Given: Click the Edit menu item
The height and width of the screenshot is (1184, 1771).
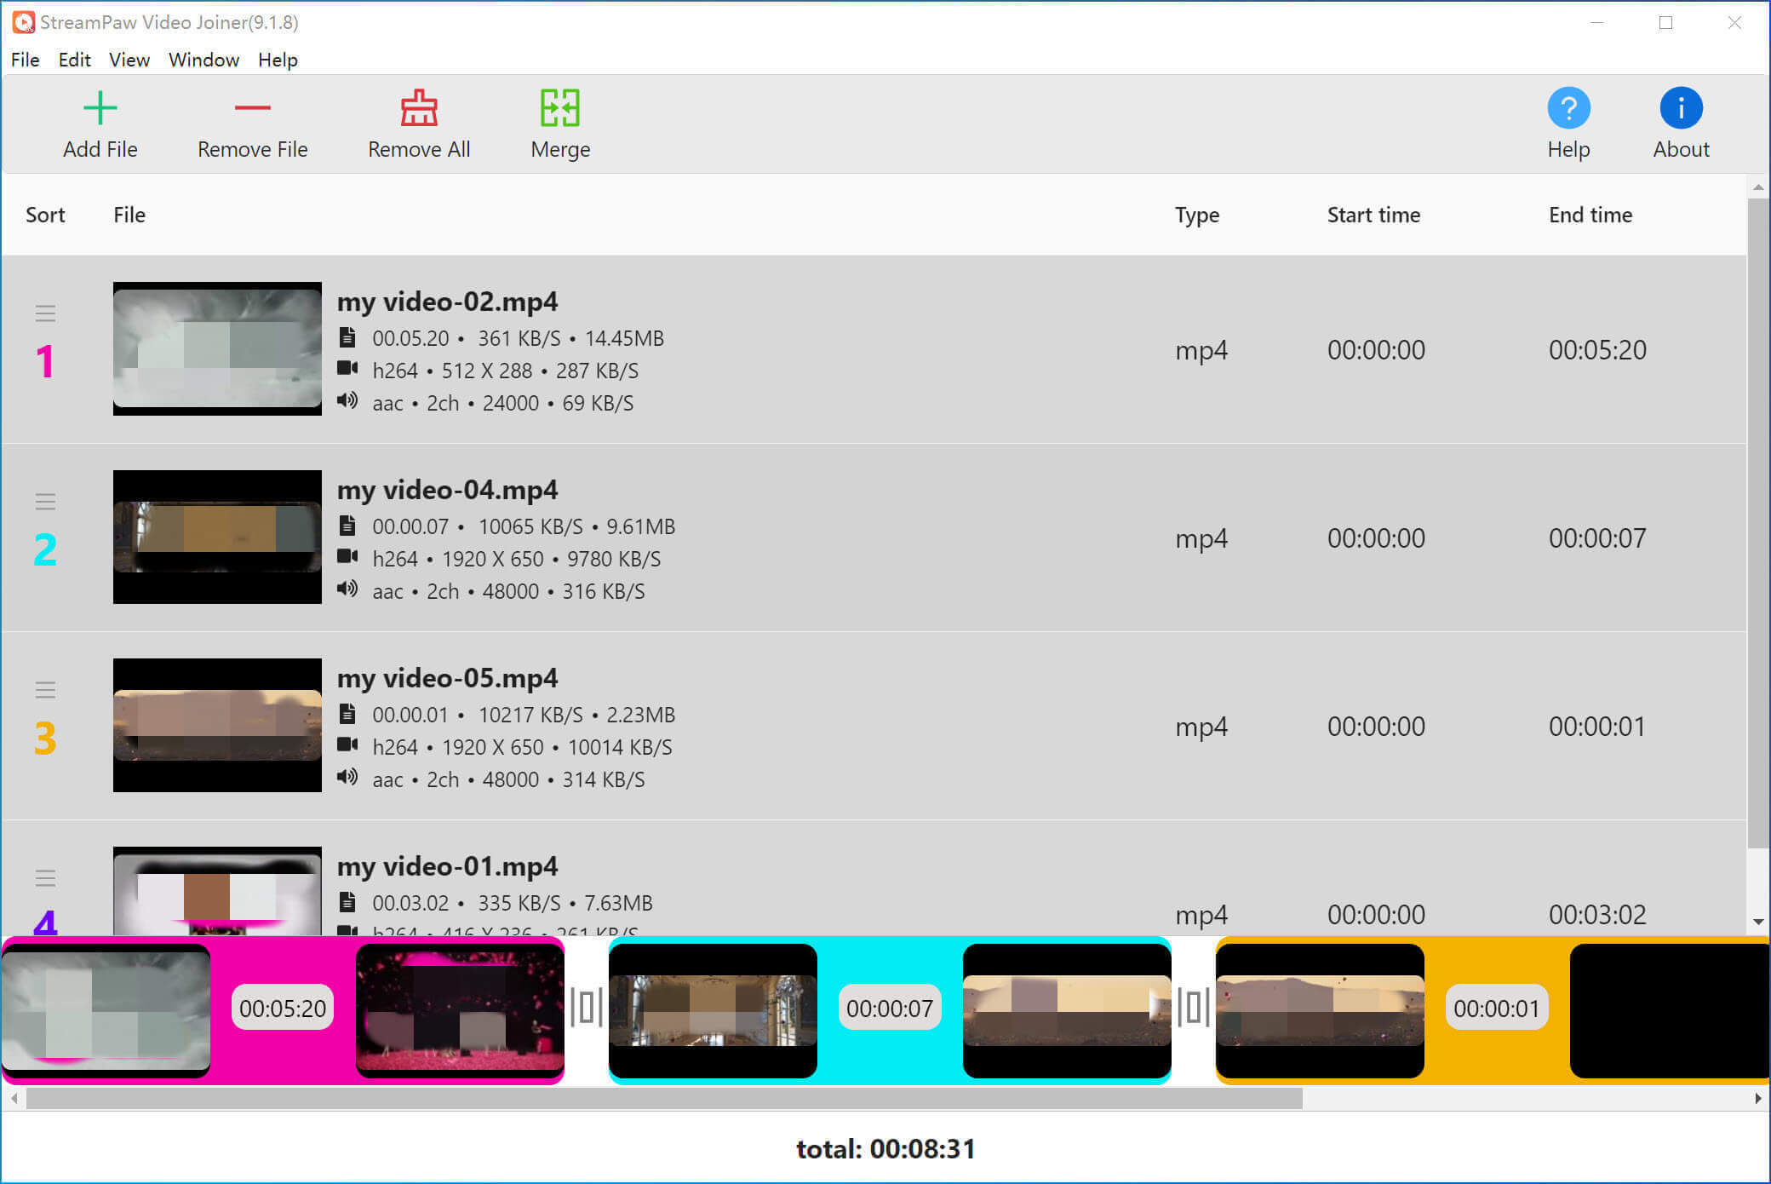Looking at the screenshot, I should pyautogui.click(x=75, y=60).
